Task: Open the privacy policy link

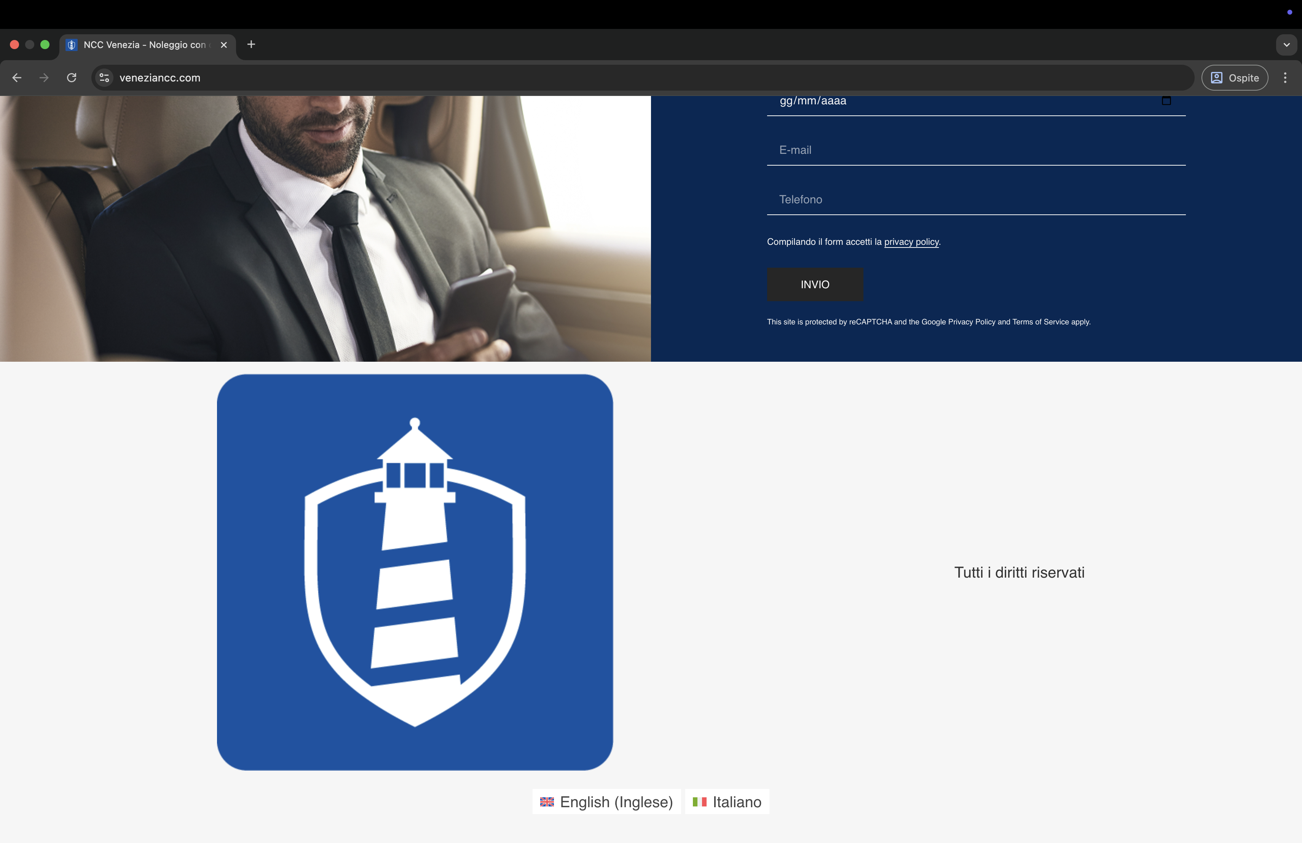Action: [x=911, y=242]
